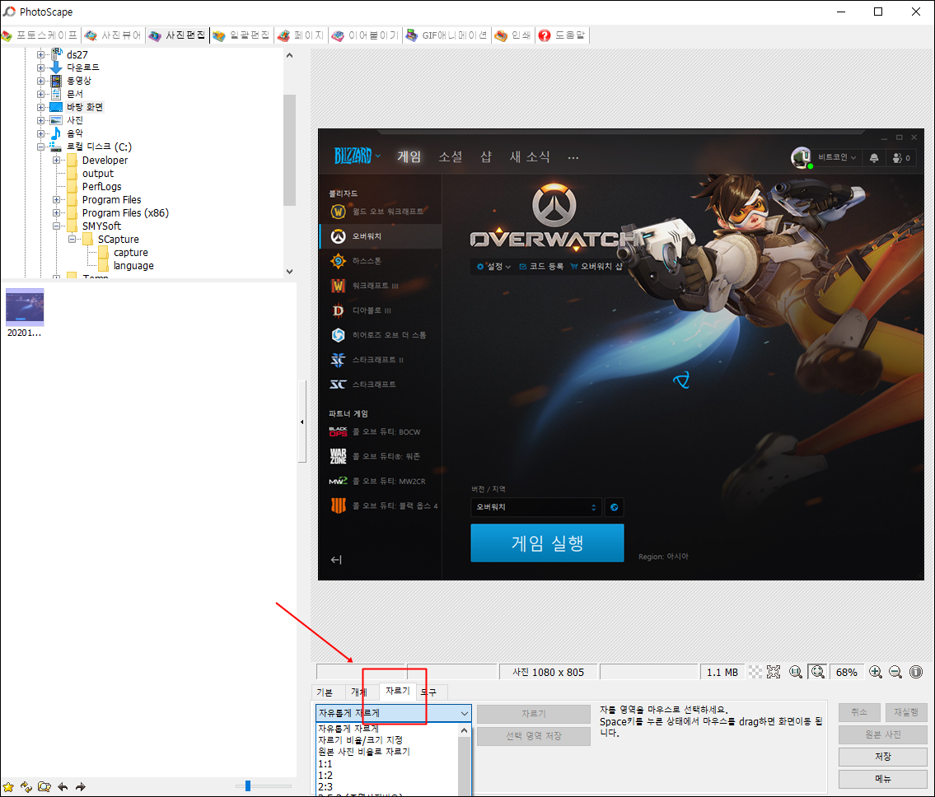
Task: Open the 인쇄 print tab
Action: click(513, 35)
